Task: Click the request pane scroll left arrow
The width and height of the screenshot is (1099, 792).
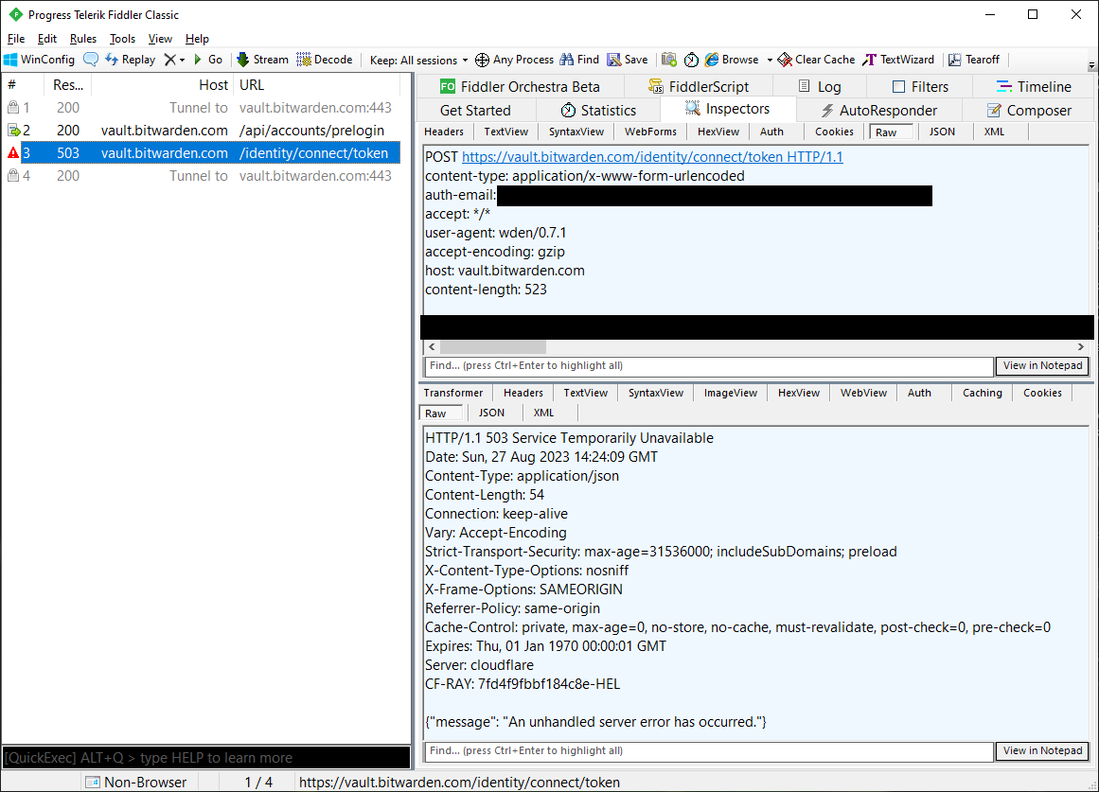Action: point(432,347)
